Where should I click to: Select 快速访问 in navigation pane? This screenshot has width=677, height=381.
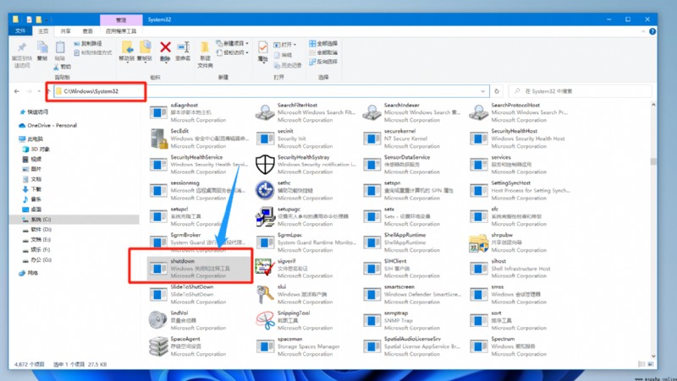37,112
